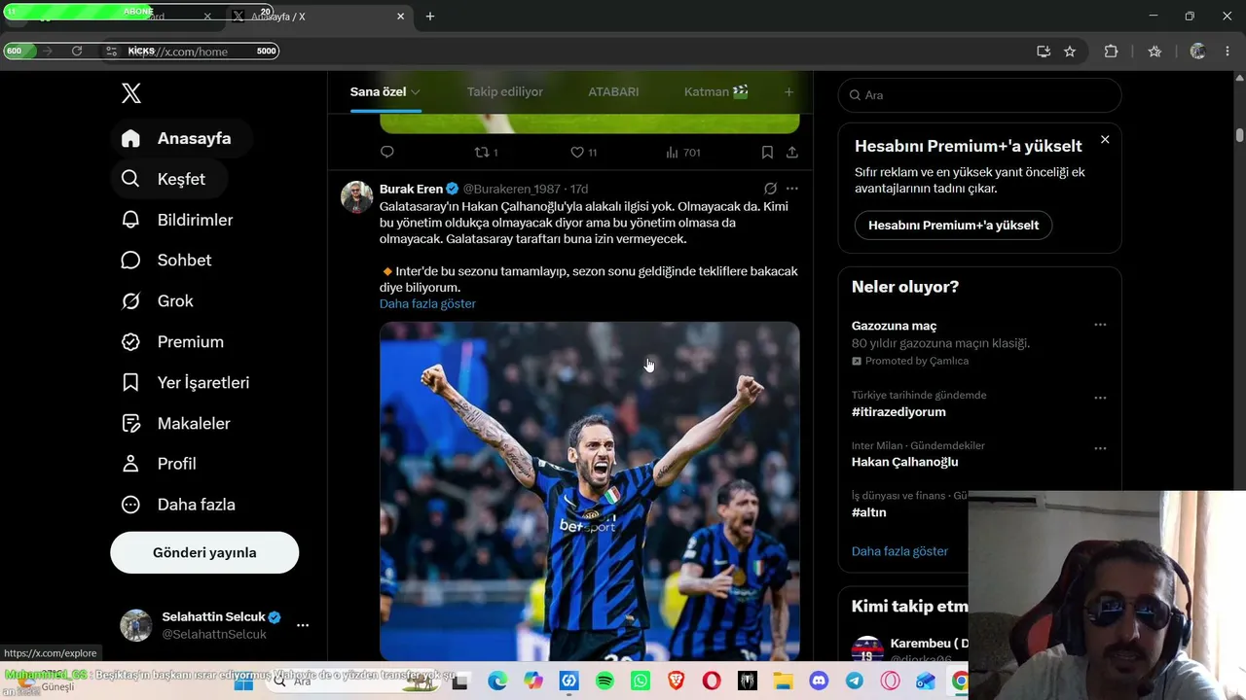Open options for #itirazediyorum trend
Viewport: 1246px width, 700px height.
pos(1100,398)
